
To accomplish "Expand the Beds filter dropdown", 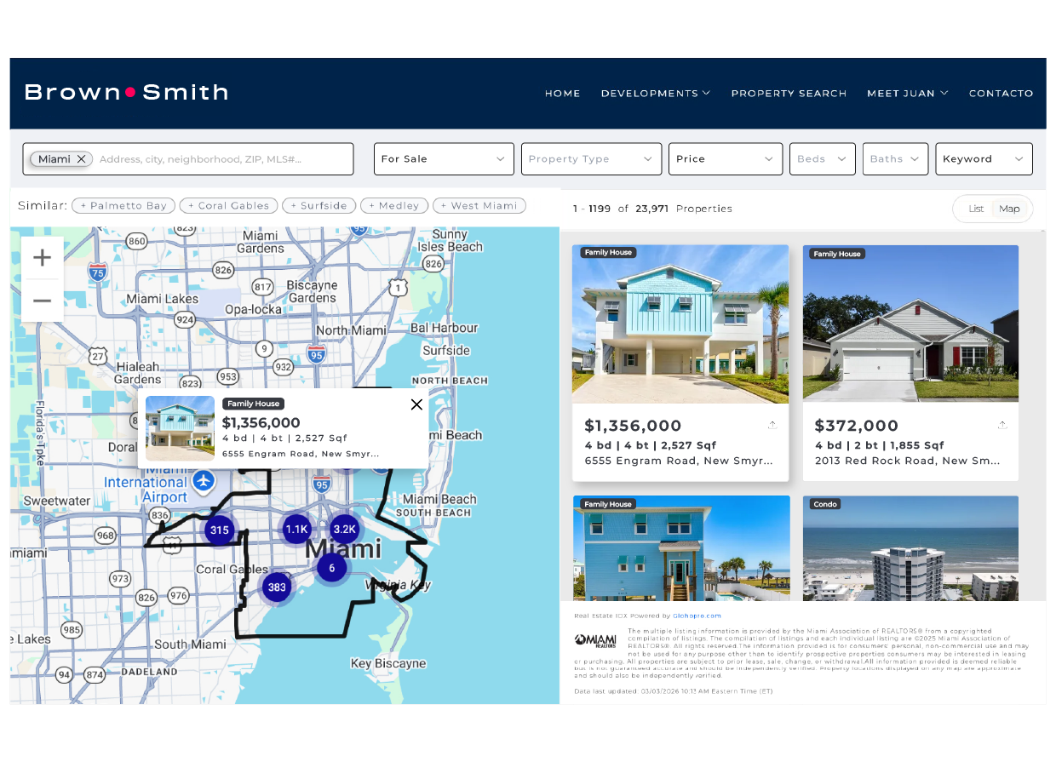I will tap(822, 158).
